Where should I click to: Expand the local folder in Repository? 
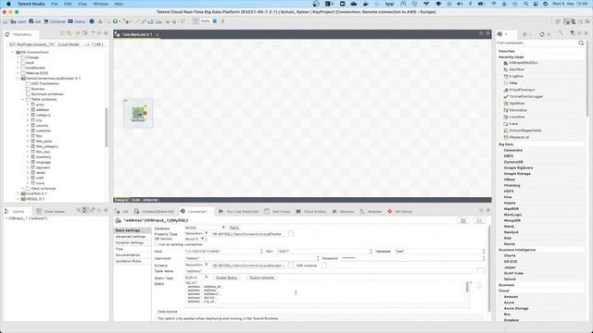click(x=18, y=63)
